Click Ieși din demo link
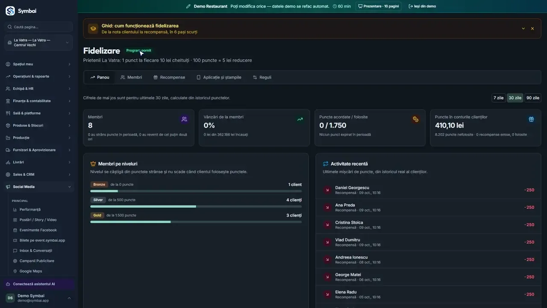The width and height of the screenshot is (547, 308). point(422,6)
